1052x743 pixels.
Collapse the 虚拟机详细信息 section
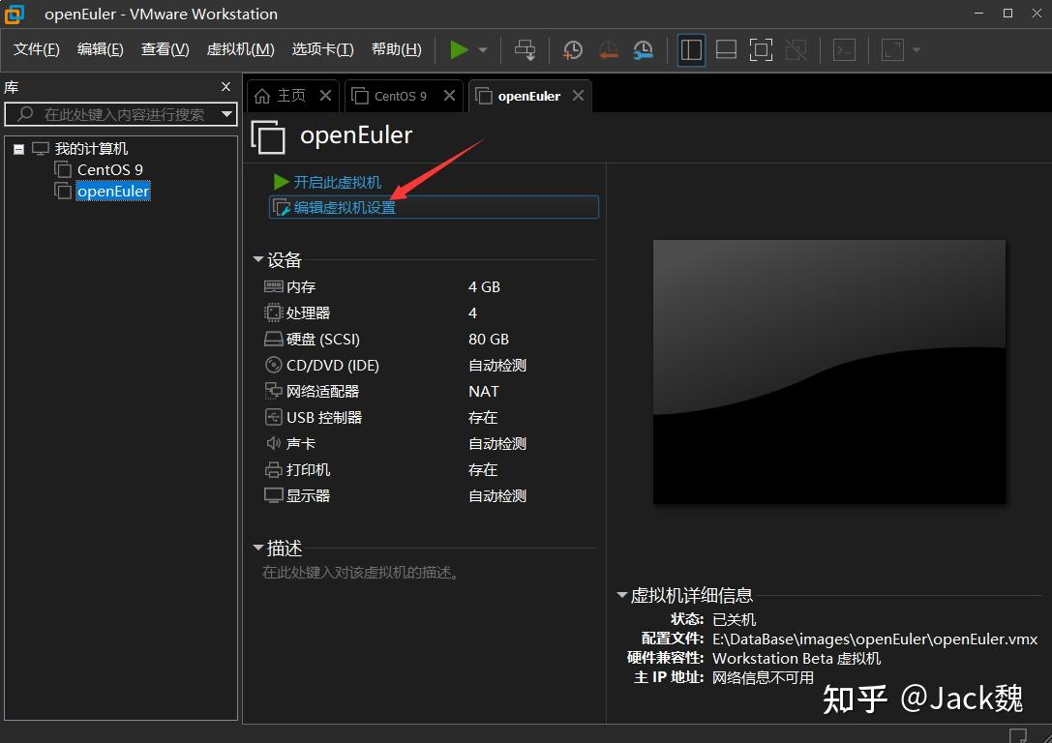(620, 596)
